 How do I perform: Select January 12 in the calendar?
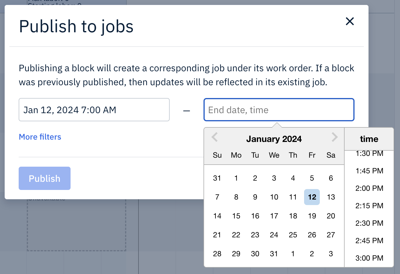(312, 197)
